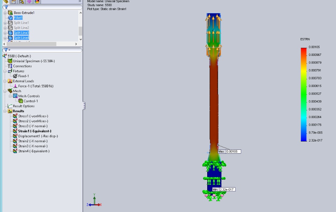Click the Split Line3 feature icon
The width and height of the screenshot is (336, 212).
pyautogui.click(x=10, y=33)
